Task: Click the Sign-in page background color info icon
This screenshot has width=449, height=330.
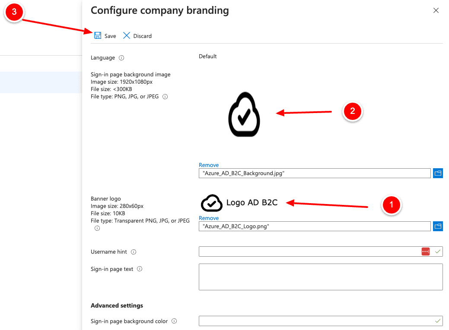Action: coord(174,321)
